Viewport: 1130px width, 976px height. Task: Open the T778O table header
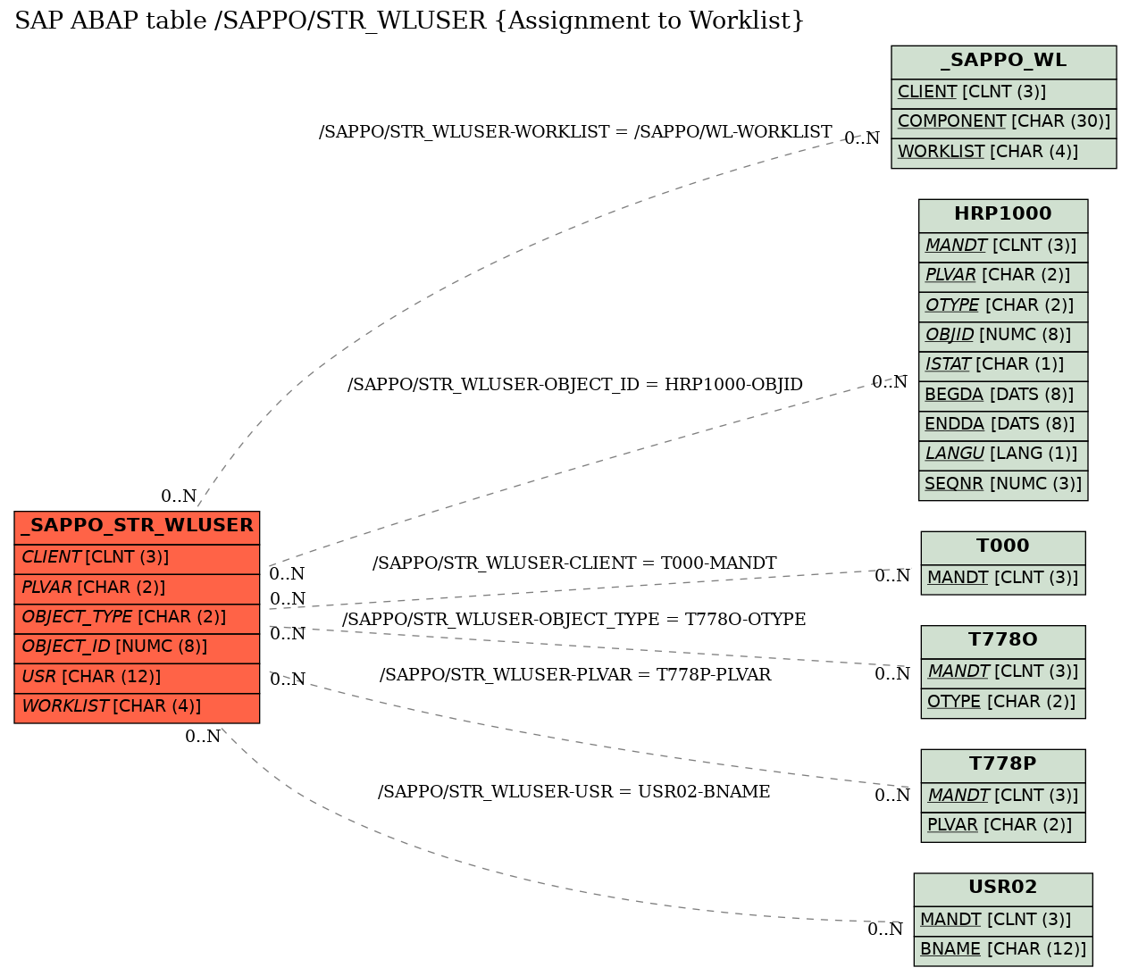[x=1003, y=640]
